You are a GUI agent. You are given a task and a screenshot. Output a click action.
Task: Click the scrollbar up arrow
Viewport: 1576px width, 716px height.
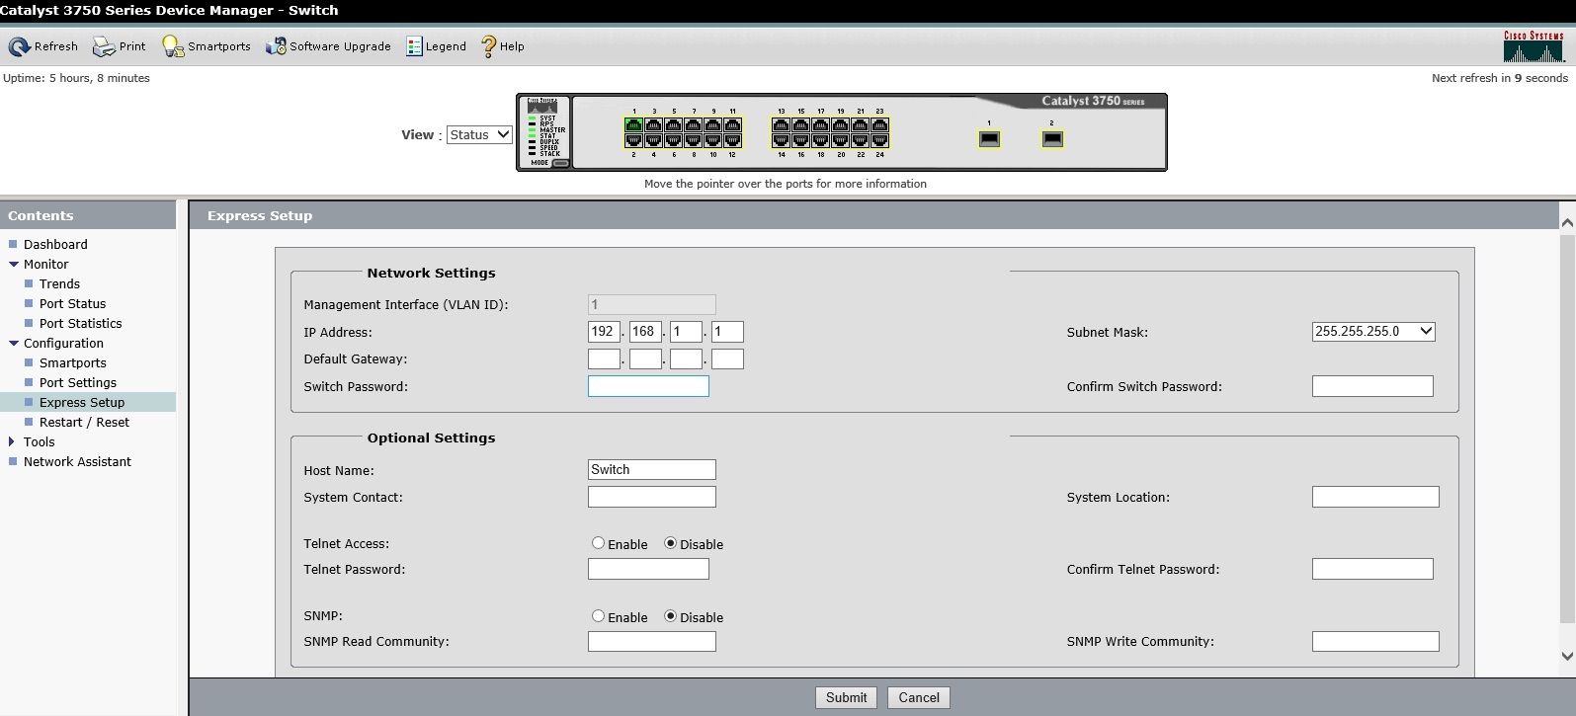pos(1567,222)
